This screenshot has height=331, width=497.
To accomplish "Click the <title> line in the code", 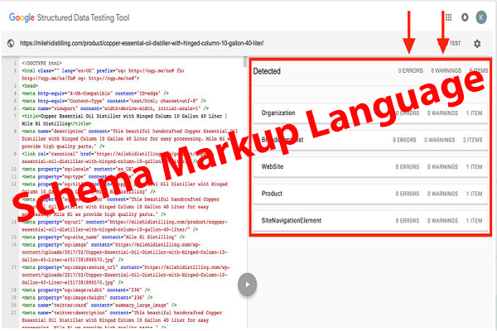I will point(124,120).
